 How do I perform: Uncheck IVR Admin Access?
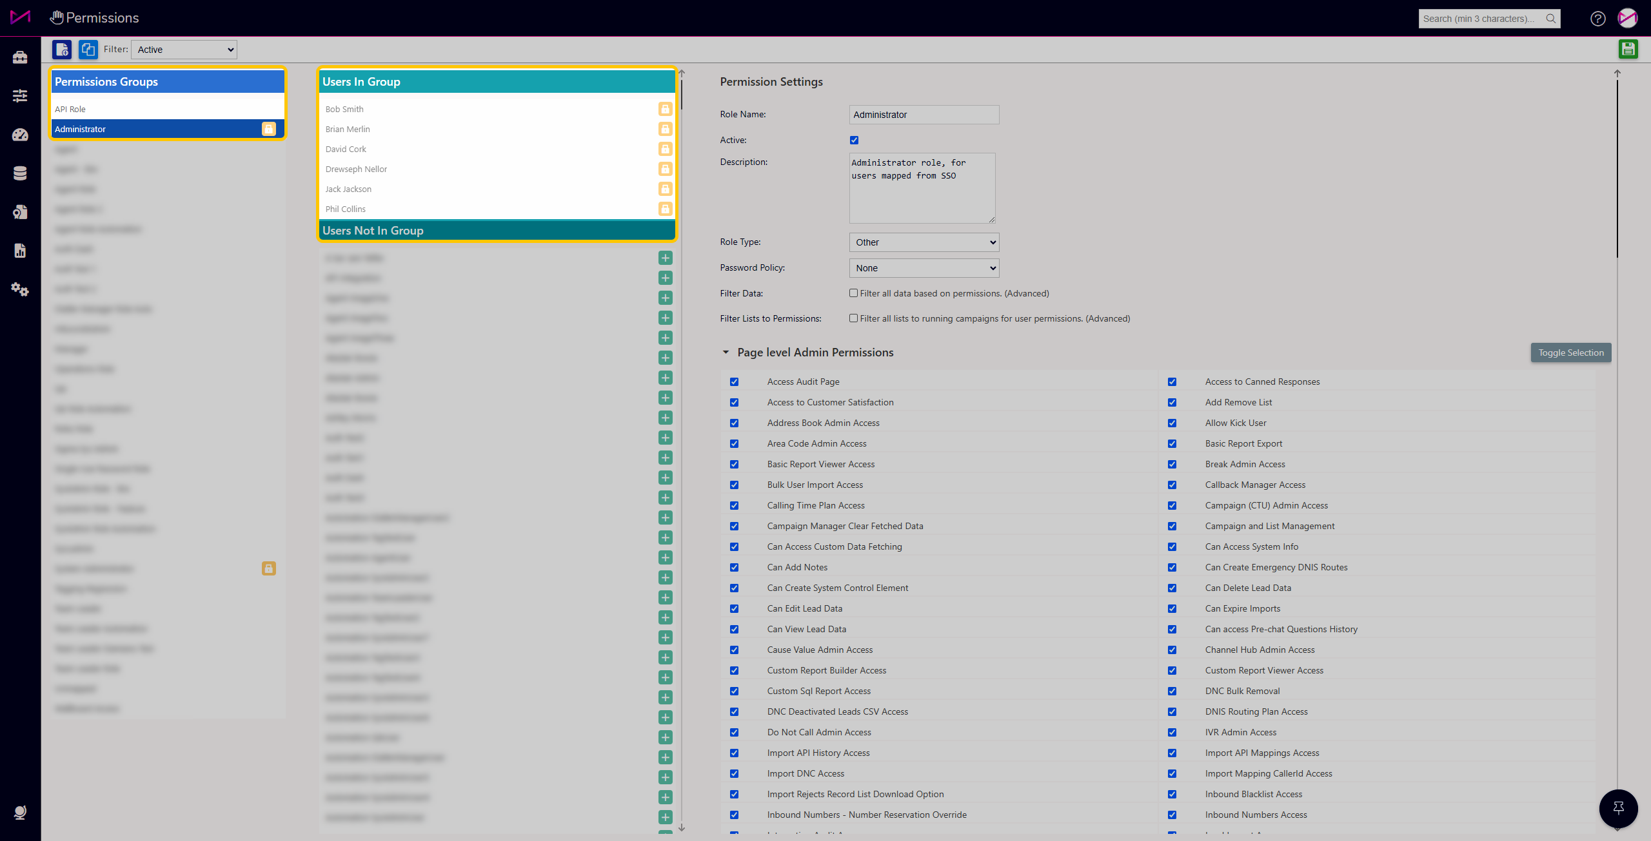coord(1172,733)
